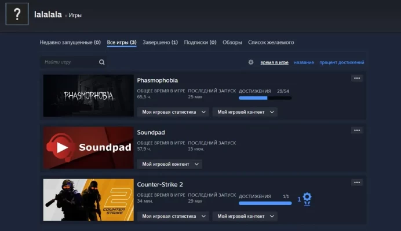
Task: Click the '29/54' achievements count
Action: 283,91
